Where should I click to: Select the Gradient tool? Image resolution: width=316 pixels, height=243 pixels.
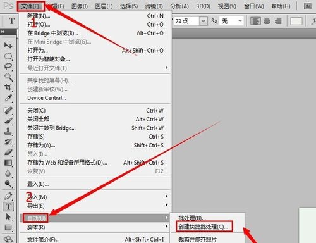[x=8, y=163]
